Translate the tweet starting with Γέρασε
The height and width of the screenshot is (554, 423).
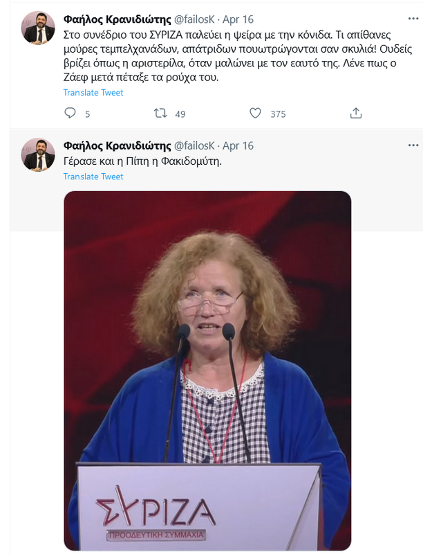point(93,177)
